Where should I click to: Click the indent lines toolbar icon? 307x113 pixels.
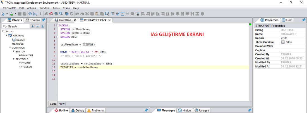point(112,14)
